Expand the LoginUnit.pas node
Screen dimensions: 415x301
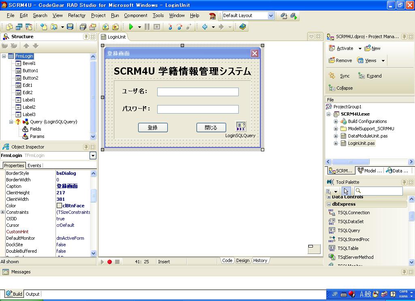[336, 143]
